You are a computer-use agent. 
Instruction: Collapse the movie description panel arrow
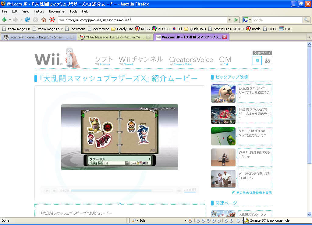[x=120, y=203]
